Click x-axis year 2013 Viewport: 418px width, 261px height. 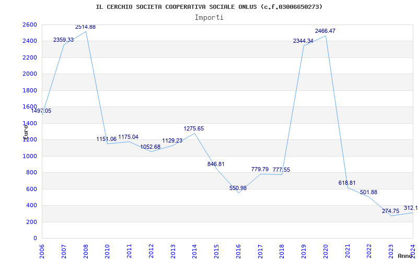tap(173, 252)
